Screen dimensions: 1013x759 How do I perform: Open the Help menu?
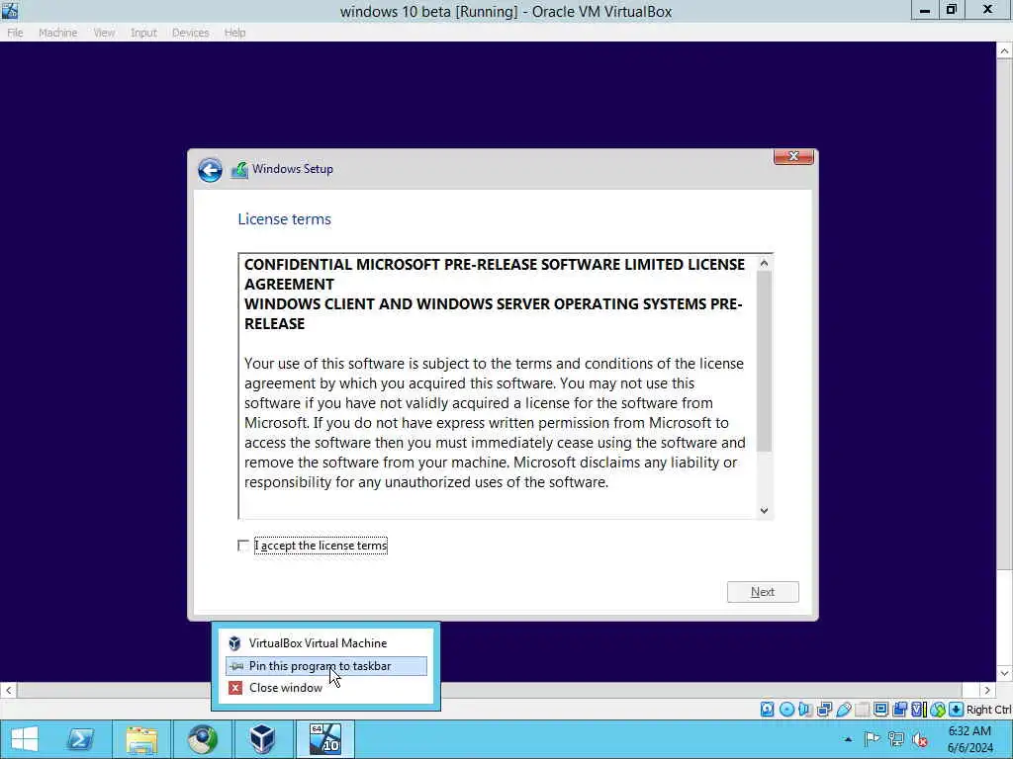point(234,33)
